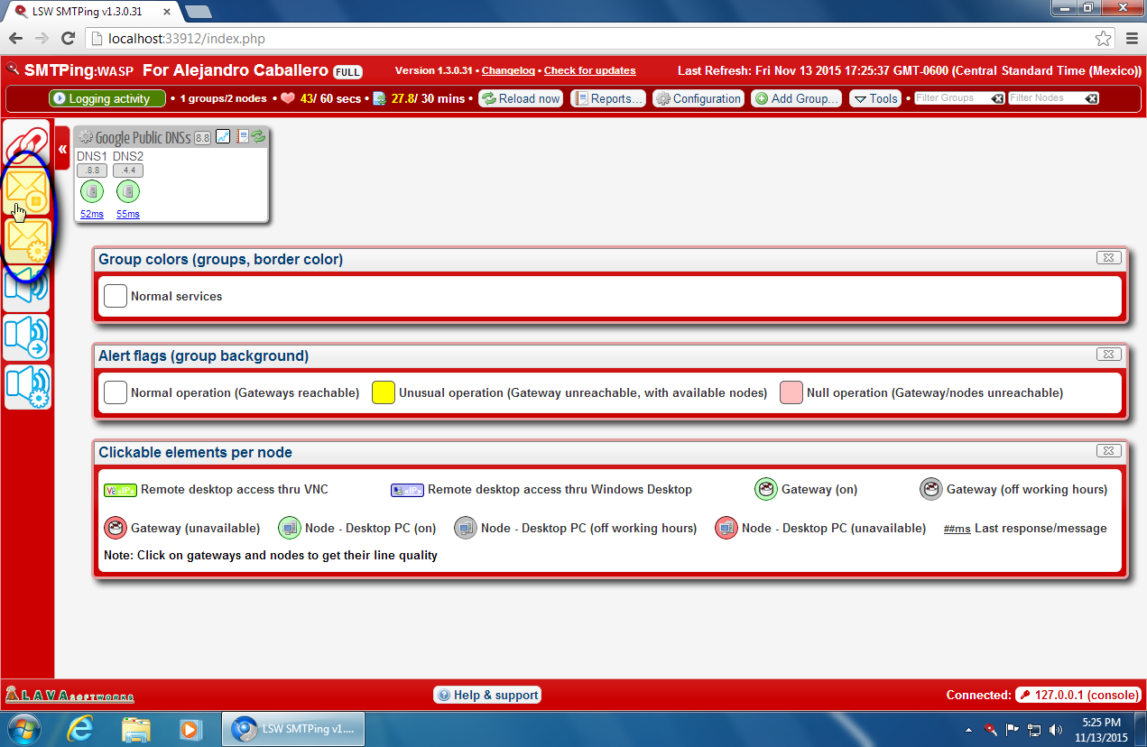Open the 55ms response link
1147x747 pixels.
(128, 214)
